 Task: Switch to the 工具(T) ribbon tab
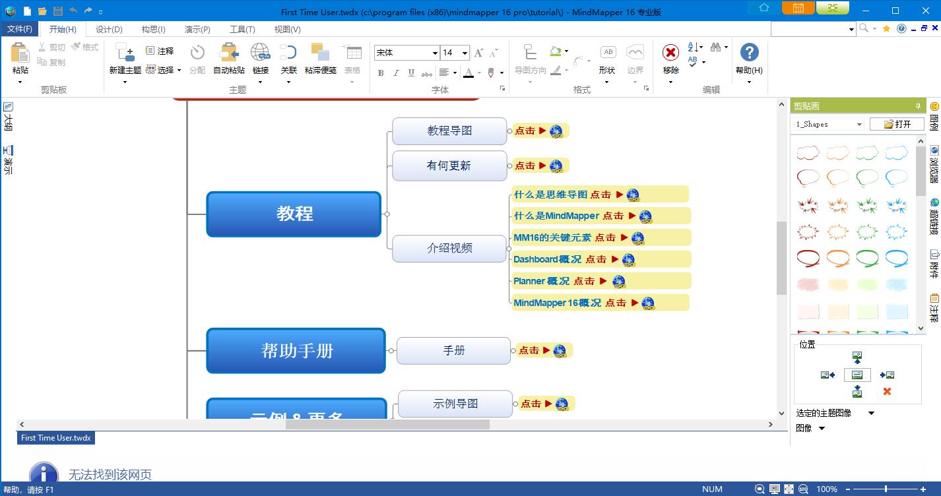point(242,29)
